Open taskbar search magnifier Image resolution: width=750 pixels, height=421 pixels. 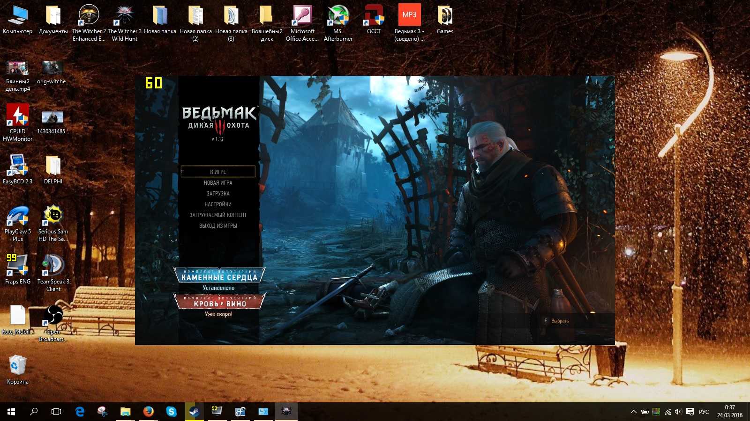tap(34, 412)
